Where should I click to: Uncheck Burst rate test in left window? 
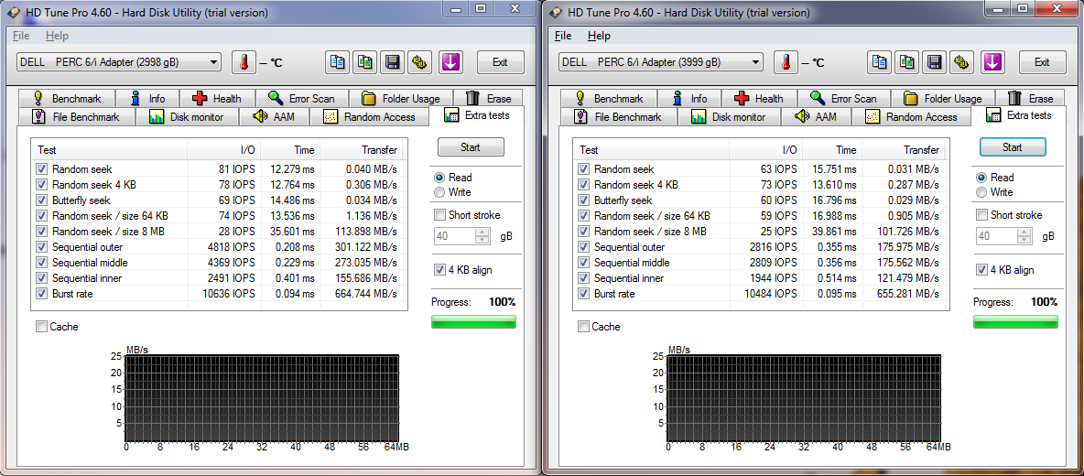41,294
